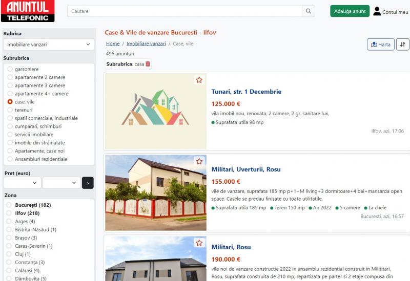410x281 pixels.
Task: Select Apartamente, case noi radio option
Action: [x=10, y=150]
